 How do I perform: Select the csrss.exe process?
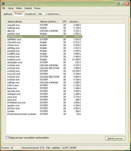coord(44,97)
